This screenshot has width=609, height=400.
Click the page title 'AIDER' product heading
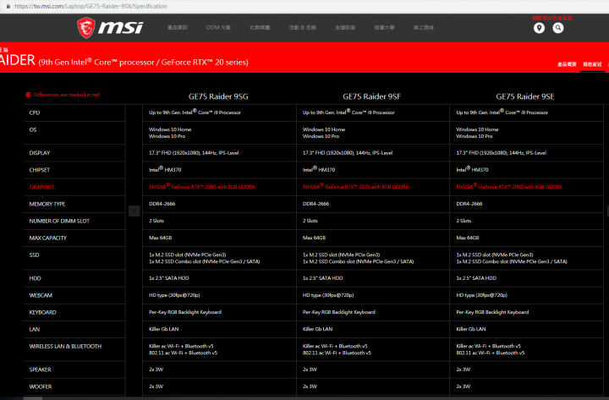(18, 60)
